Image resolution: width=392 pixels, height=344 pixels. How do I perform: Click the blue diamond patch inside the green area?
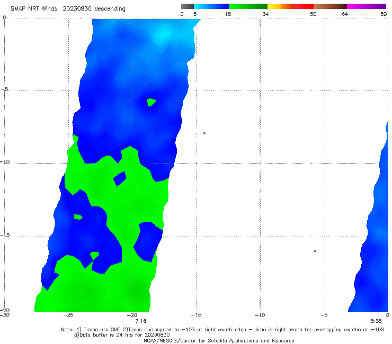pos(120,179)
